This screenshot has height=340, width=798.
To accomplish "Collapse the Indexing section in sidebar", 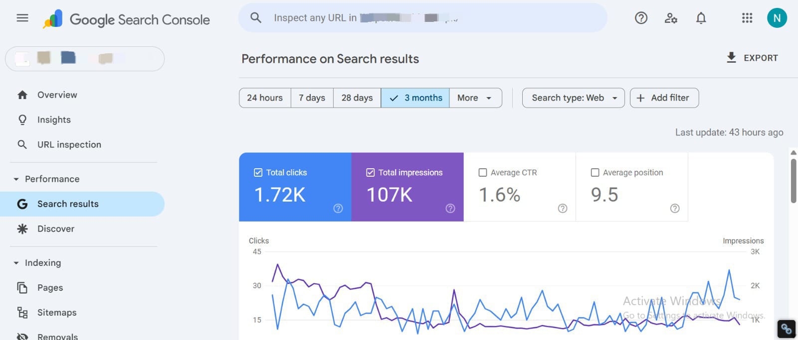I will tap(16, 263).
